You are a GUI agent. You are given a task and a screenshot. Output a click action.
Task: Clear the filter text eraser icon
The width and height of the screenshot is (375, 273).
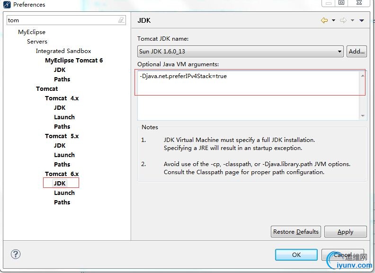pyautogui.click(x=122, y=20)
